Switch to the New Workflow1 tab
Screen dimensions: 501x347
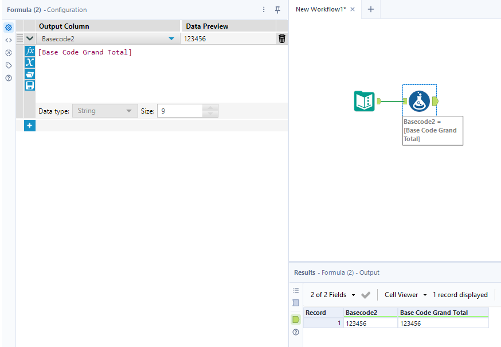(320, 9)
